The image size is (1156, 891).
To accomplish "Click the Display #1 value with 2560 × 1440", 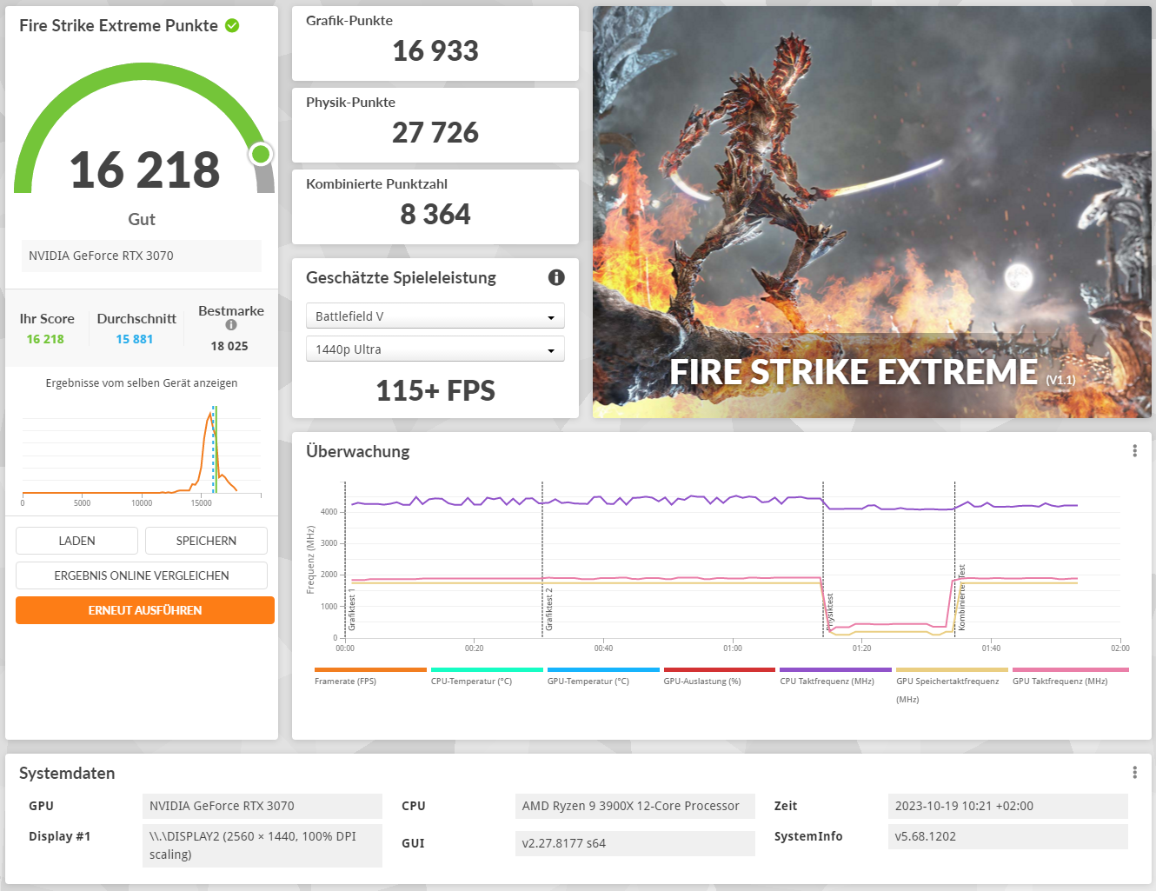I will click(x=262, y=845).
